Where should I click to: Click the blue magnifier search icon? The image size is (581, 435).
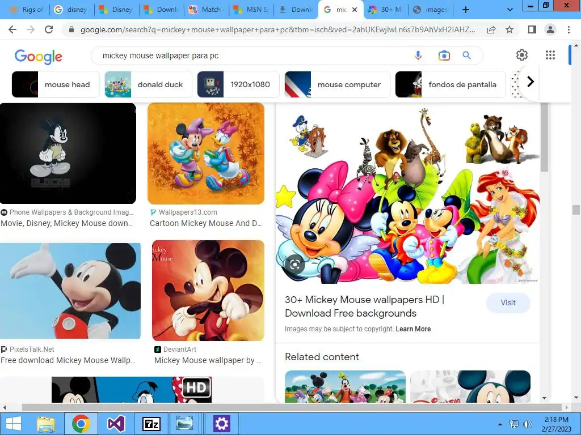coord(466,56)
